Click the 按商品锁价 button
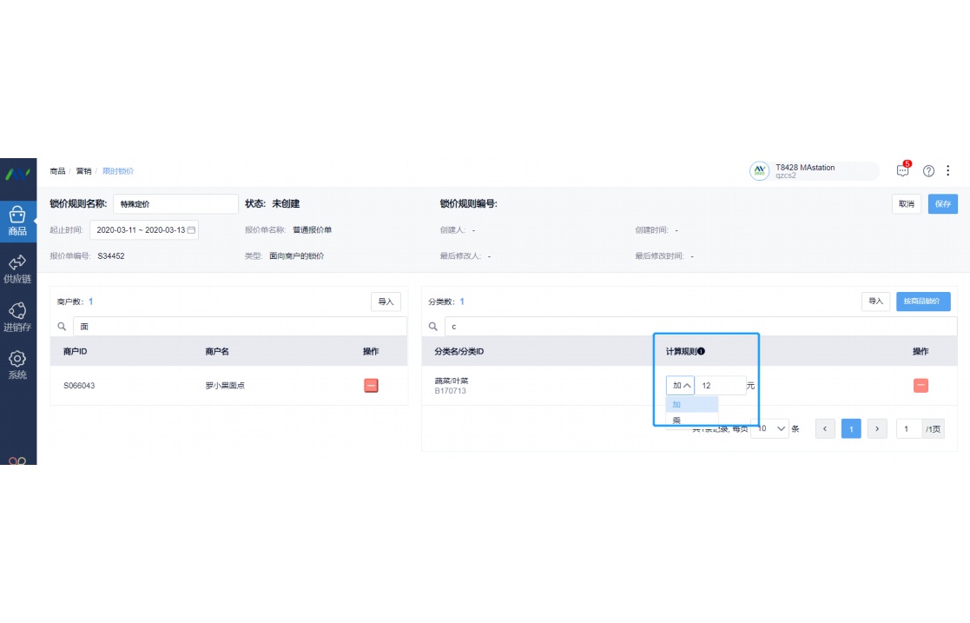Viewport: 970px width, 623px height. pyautogui.click(x=923, y=301)
